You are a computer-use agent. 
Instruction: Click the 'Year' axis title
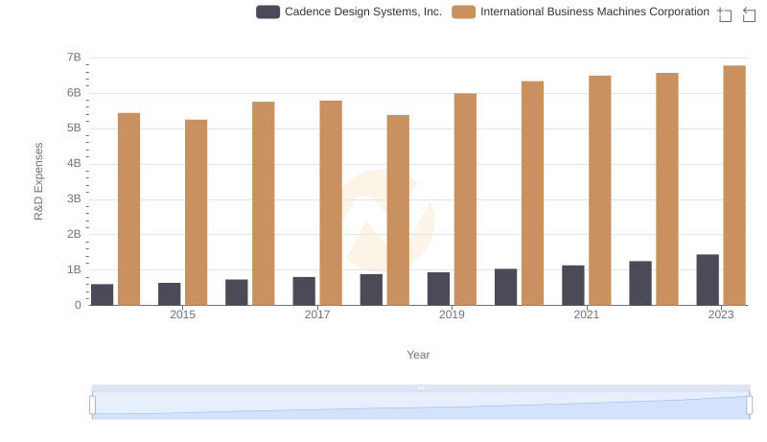pyautogui.click(x=418, y=355)
